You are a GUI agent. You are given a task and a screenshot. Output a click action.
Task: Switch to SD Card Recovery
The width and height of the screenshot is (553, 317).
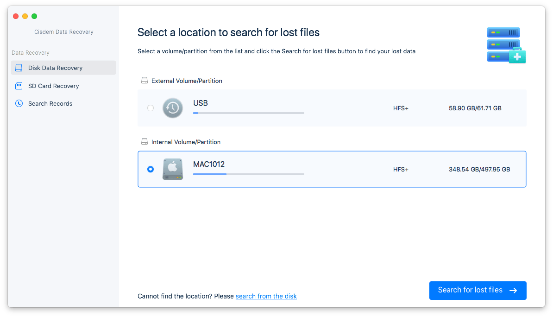[x=53, y=86]
